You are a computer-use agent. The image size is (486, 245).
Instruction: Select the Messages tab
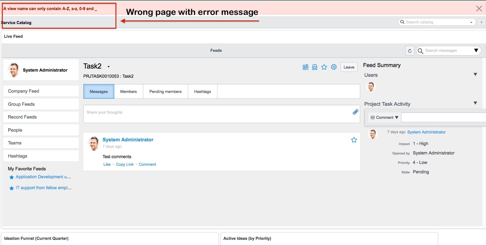[99, 91]
